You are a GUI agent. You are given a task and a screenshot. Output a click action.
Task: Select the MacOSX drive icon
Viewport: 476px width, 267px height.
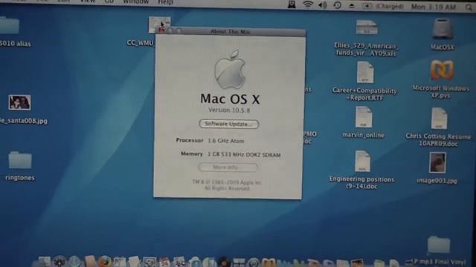click(443, 29)
